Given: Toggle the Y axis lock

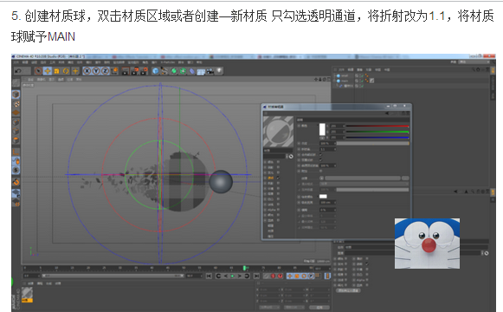Looking at the screenshot, I should point(96,71).
